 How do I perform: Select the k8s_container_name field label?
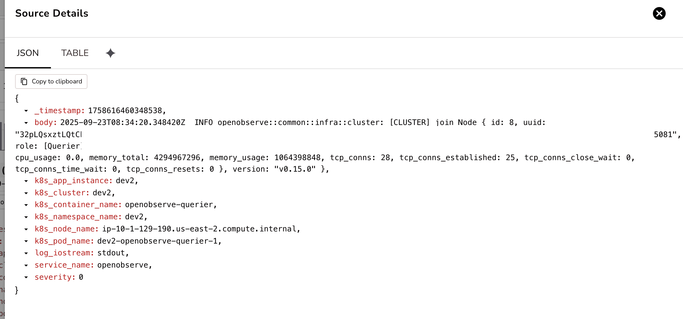coord(77,205)
